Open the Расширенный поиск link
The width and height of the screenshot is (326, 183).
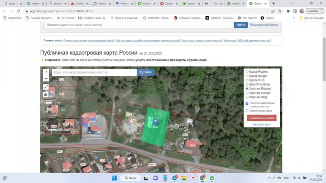pyautogui.click(x=265, y=25)
